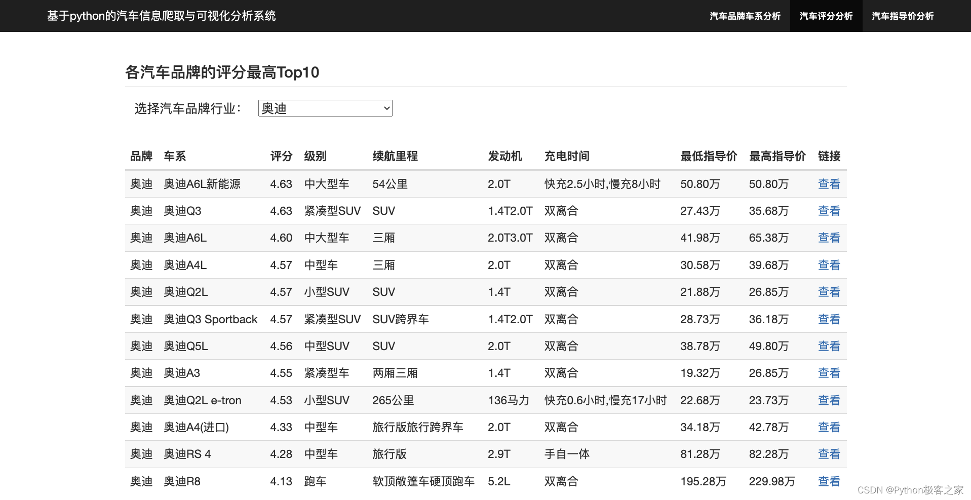Image resolution: width=971 pixels, height=500 pixels.
Task: Click the 229.98万 highest price cell
Action: (x=772, y=481)
